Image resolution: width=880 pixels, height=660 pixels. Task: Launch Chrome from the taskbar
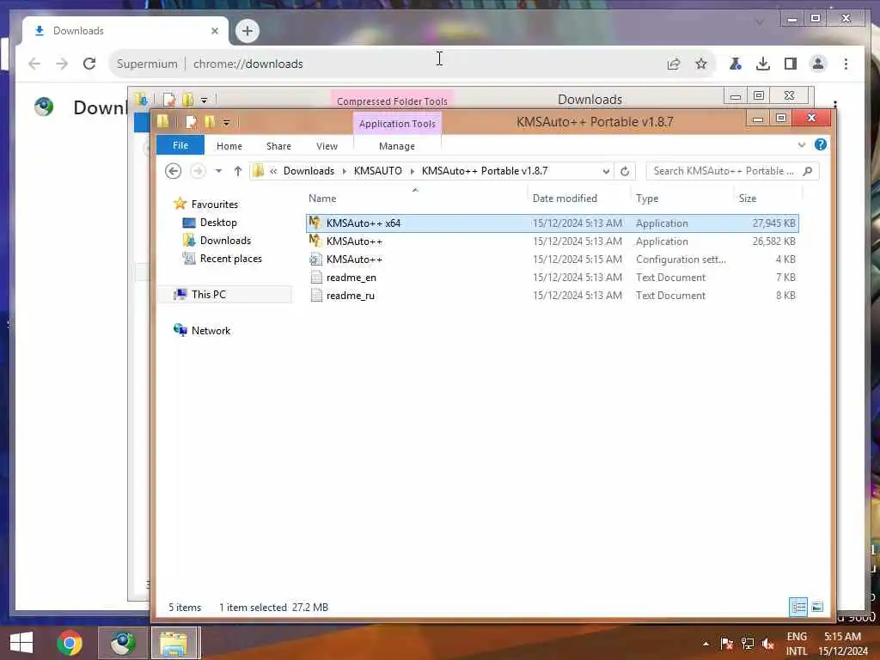(x=70, y=643)
